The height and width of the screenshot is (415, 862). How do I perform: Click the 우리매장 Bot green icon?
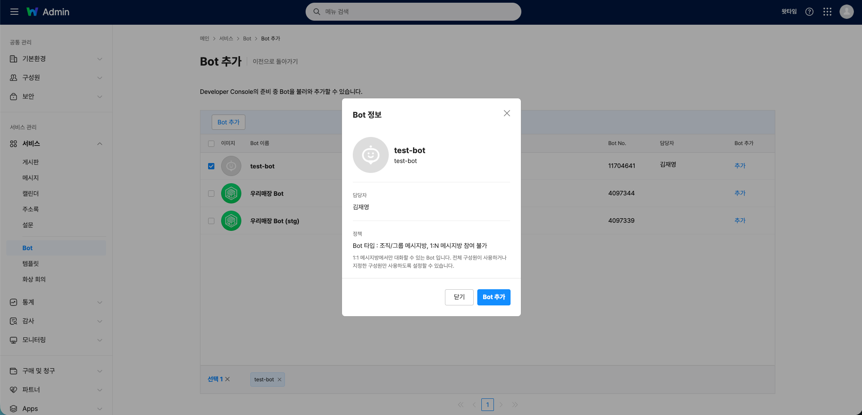[231, 194]
